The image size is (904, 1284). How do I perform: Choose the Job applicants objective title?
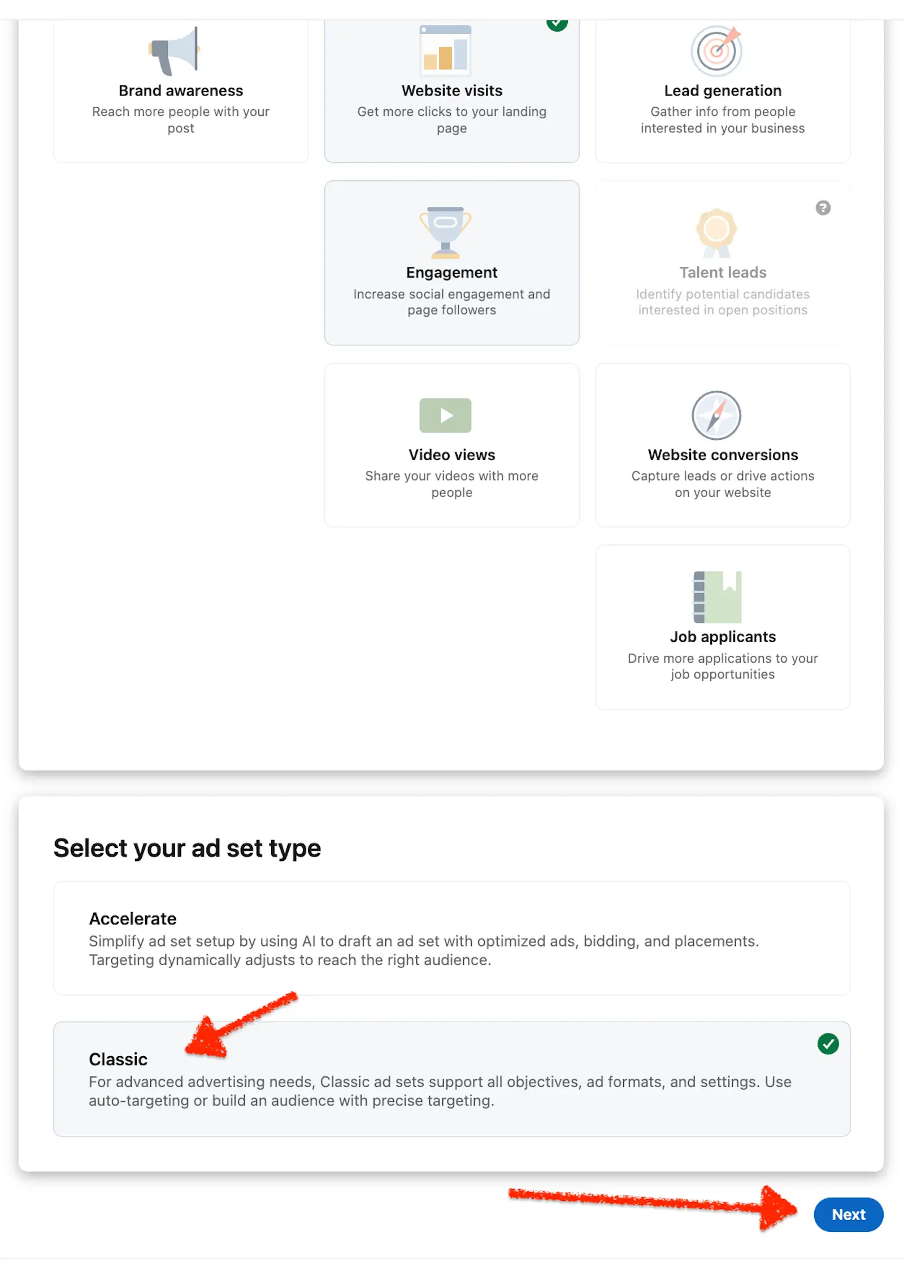pos(722,637)
